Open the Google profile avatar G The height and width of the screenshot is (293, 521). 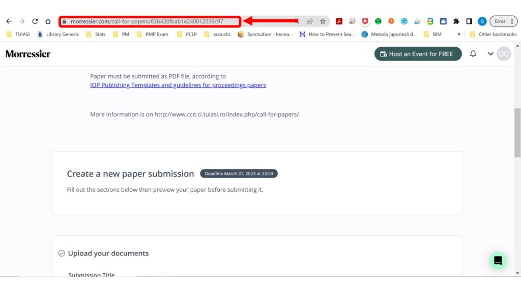[x=482, y=21]
